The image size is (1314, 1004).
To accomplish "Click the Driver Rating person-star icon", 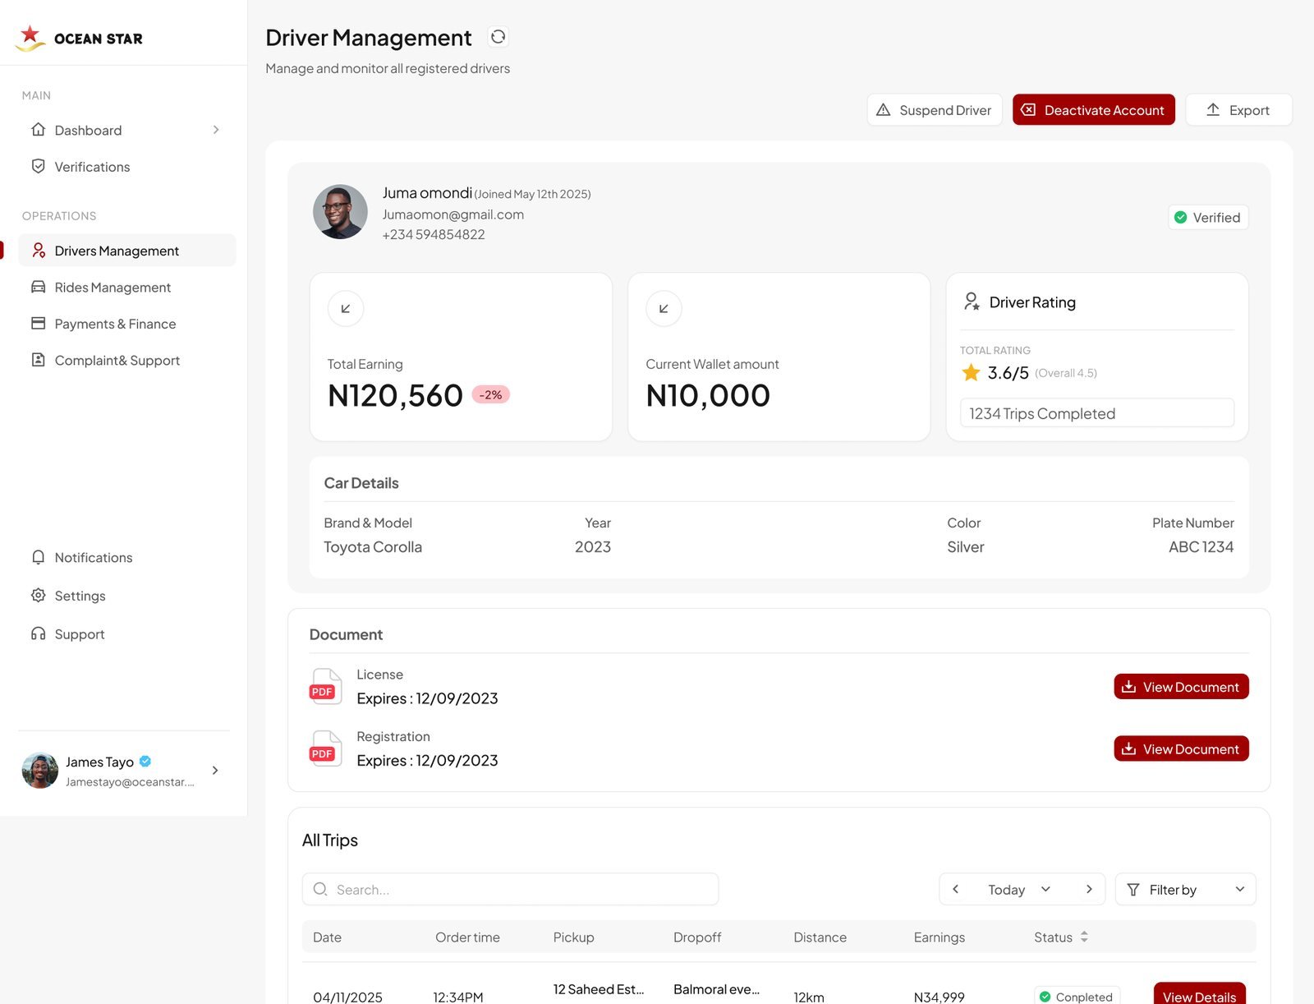I will 972,302.
